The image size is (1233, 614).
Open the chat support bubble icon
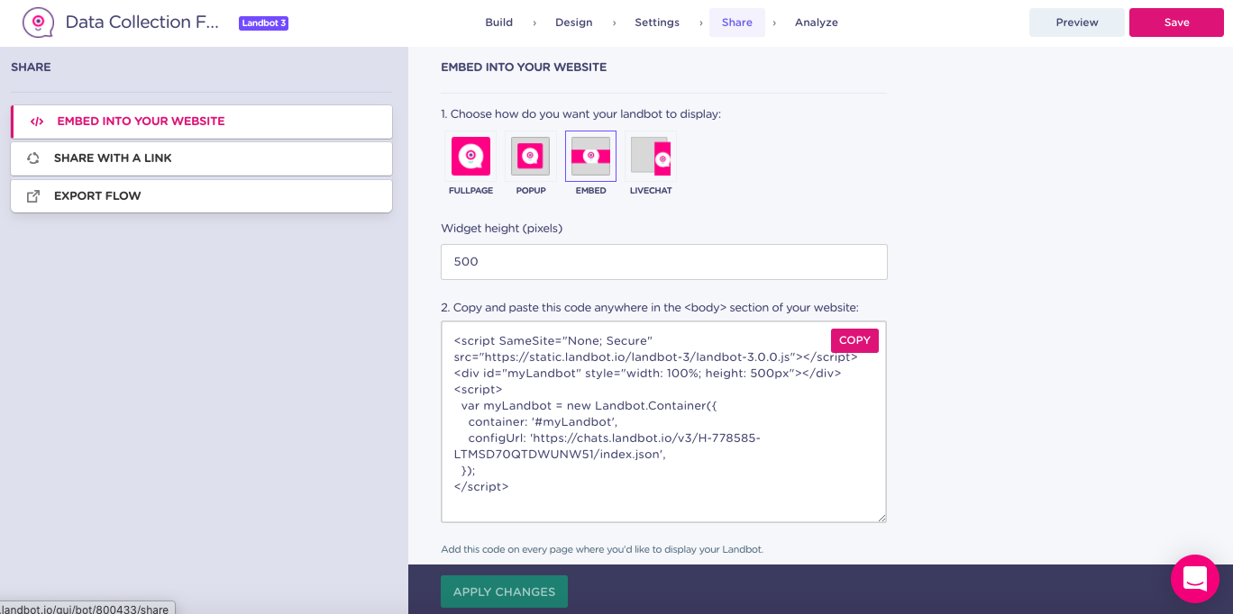(x=1195, y=578)
